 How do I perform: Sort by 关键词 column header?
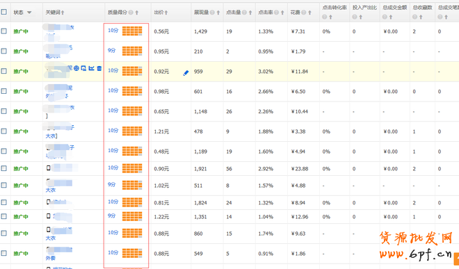point(55,13)
